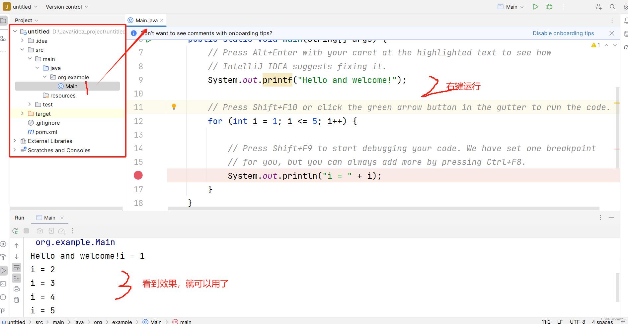The height and width of the screenshot is (324, 628).
Task: Open the Search Everywhere magnifier
Action: tap(612, 7)
